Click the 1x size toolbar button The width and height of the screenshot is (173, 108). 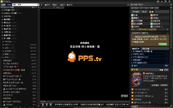42,8
